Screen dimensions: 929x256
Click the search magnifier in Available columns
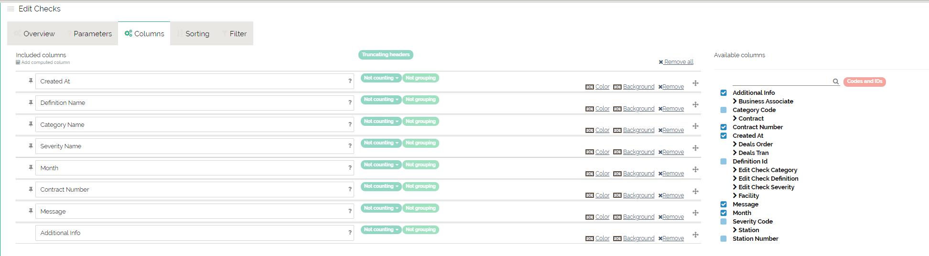tap(836, 82)
